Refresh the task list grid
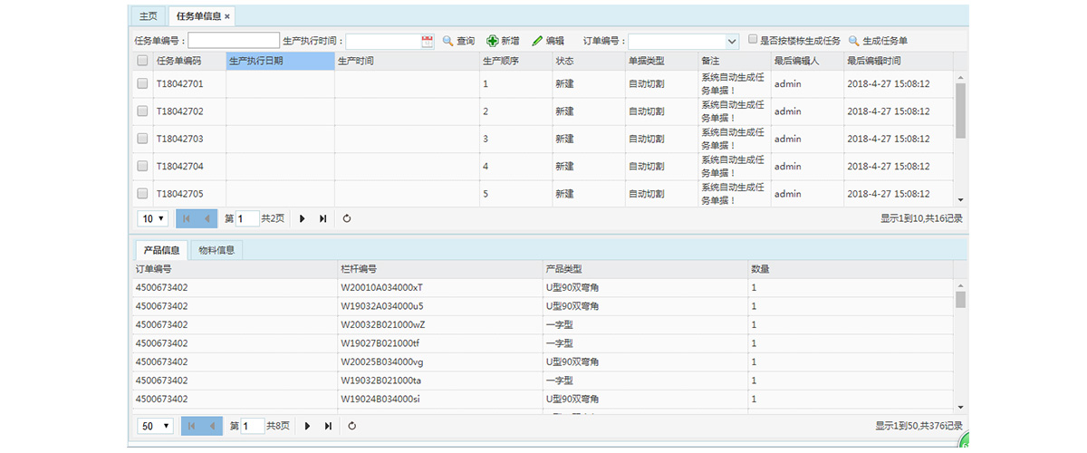Screen dimensions: 1087x453 click(347, 218)
